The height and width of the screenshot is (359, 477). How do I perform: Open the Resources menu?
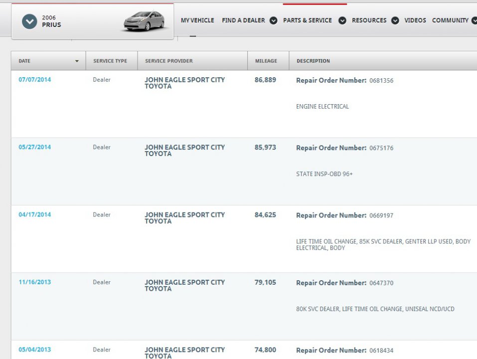point(369,20)
